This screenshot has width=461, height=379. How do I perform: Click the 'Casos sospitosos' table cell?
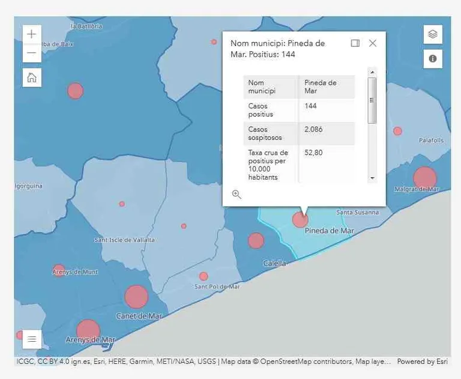pos(271,133)
